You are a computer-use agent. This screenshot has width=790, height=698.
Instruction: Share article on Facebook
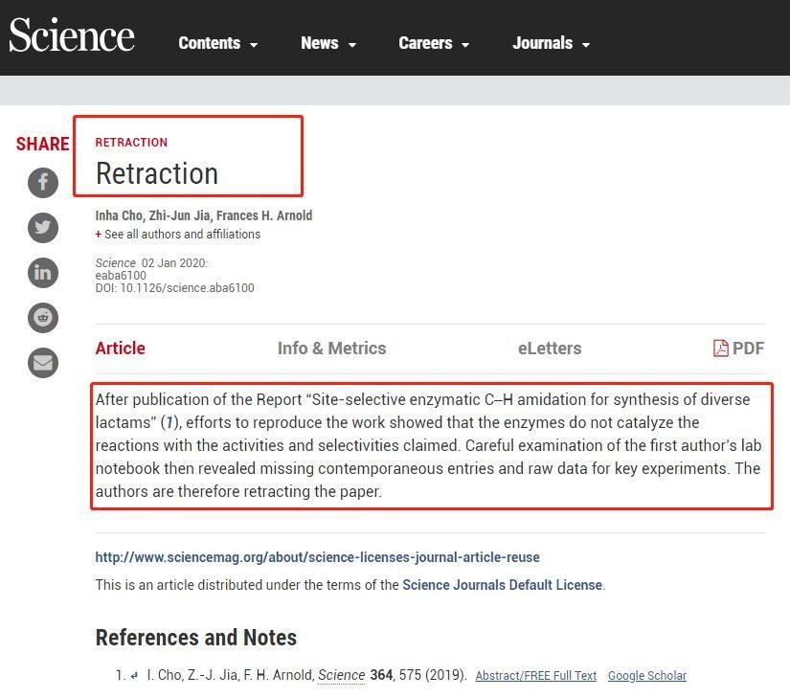point(43,182)
